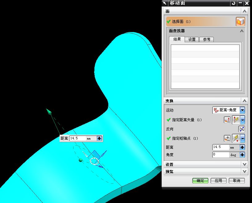Switch to the 设置 tab in face finder
The height and width of the screenshot is (203, 252).
(192, 40)
